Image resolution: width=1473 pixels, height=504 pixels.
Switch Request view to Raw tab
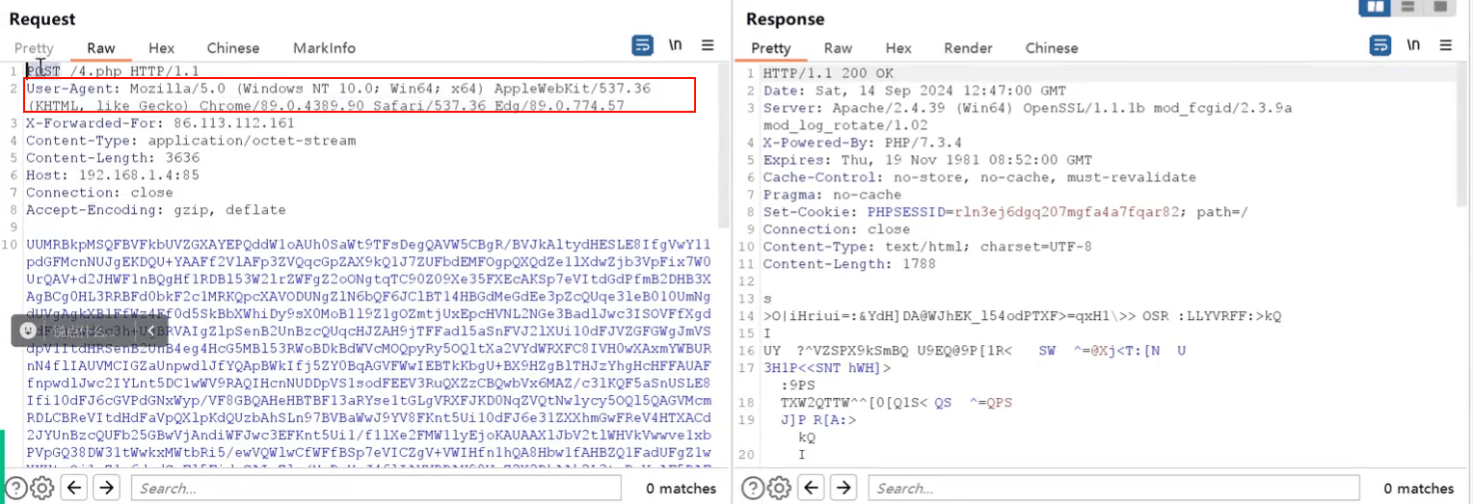coord(101,48)
